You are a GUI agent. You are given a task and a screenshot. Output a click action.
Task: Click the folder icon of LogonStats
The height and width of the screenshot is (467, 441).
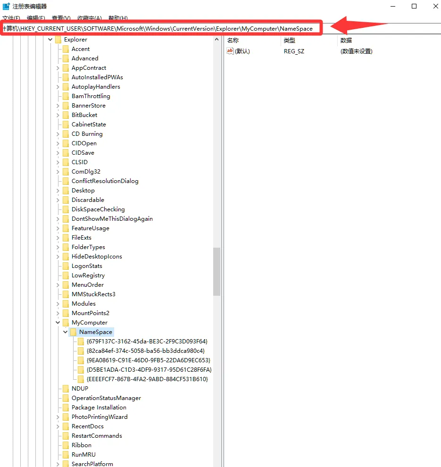coord(66,266)
